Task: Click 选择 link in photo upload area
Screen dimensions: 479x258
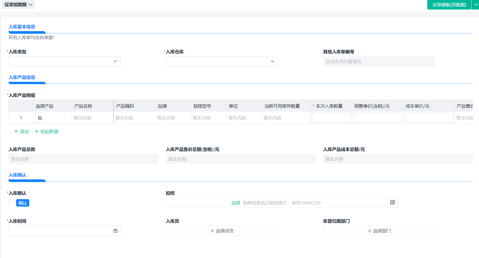Action: (x=236, y=203)
